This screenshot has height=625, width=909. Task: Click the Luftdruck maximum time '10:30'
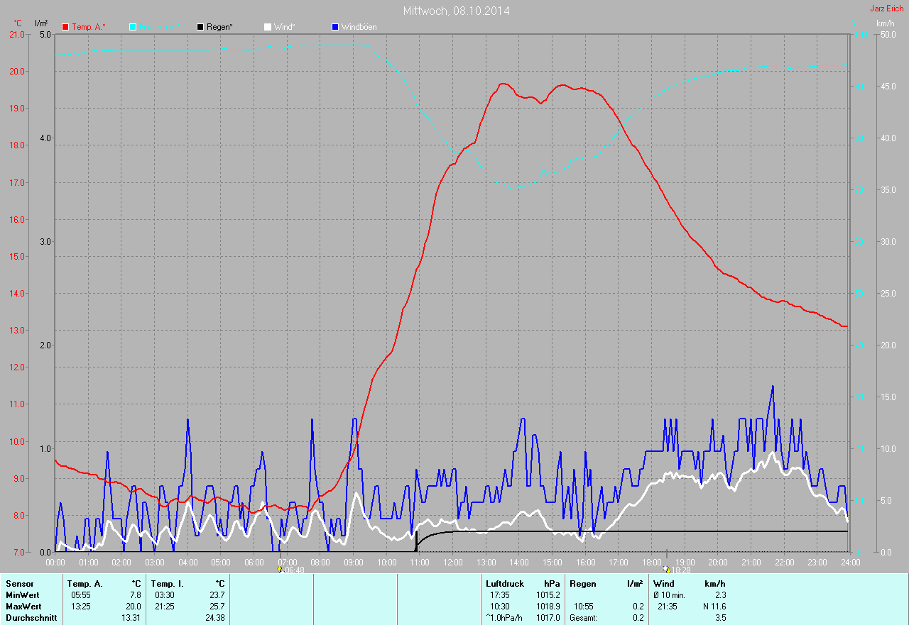[x=500, y=607]
